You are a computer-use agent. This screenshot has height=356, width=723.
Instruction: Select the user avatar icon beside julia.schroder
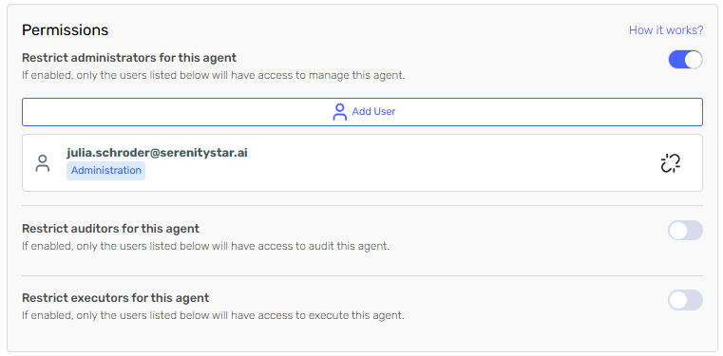point(43,163)
